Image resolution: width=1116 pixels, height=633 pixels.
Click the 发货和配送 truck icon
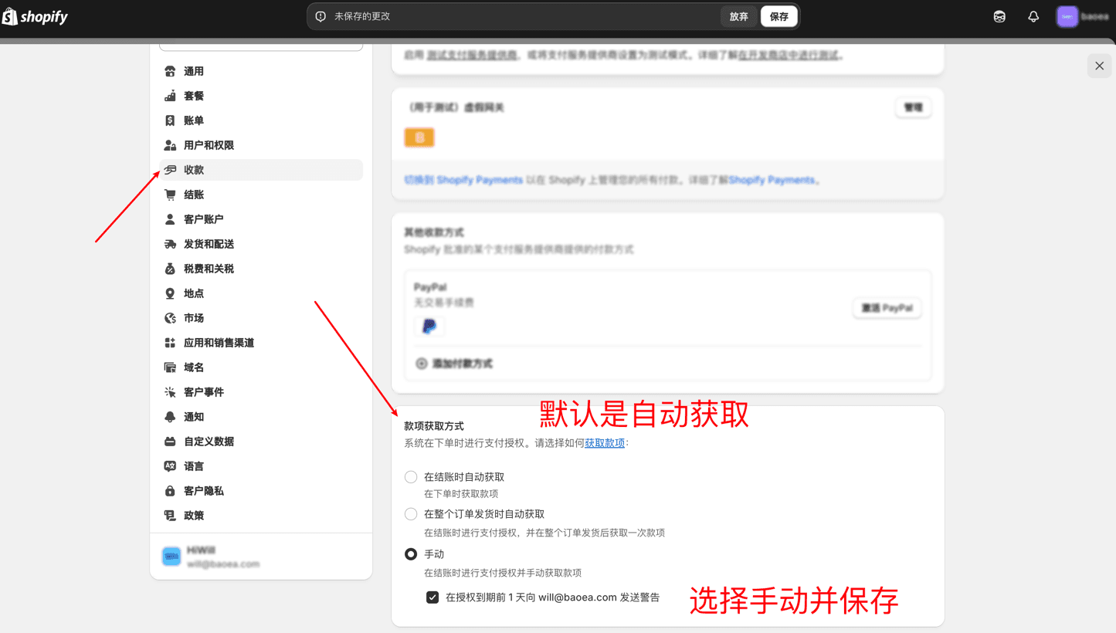(x=170, y=244)
